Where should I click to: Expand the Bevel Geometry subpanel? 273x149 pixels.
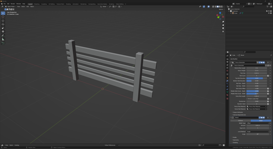coord(236,140)
